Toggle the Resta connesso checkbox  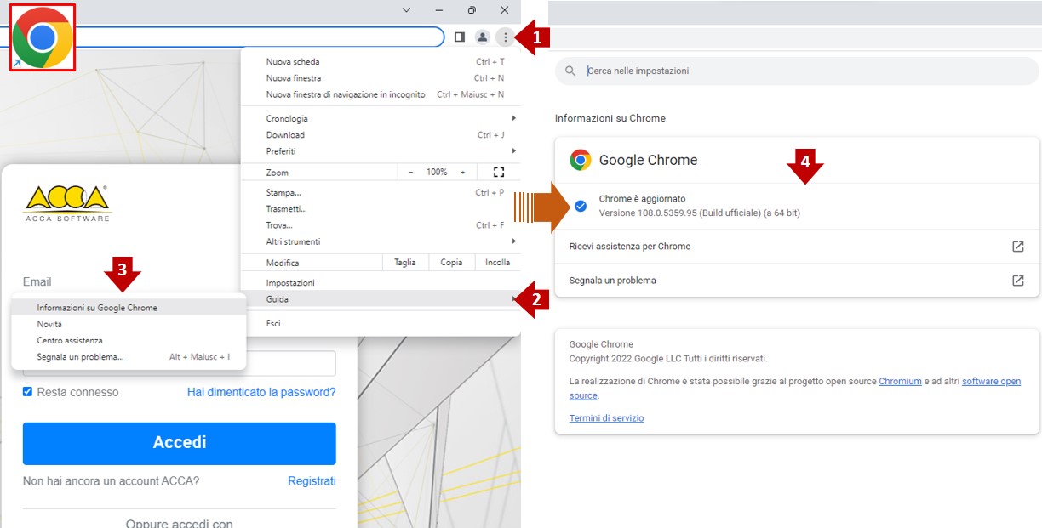[28, 392]
